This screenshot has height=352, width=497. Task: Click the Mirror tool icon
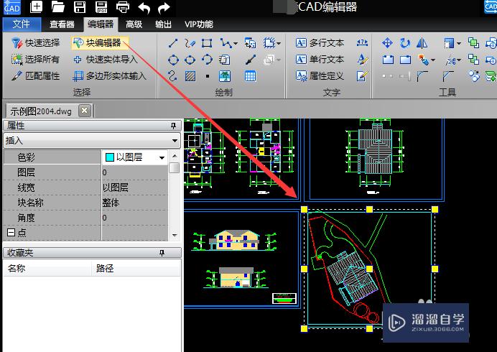[x=422, y=43]
